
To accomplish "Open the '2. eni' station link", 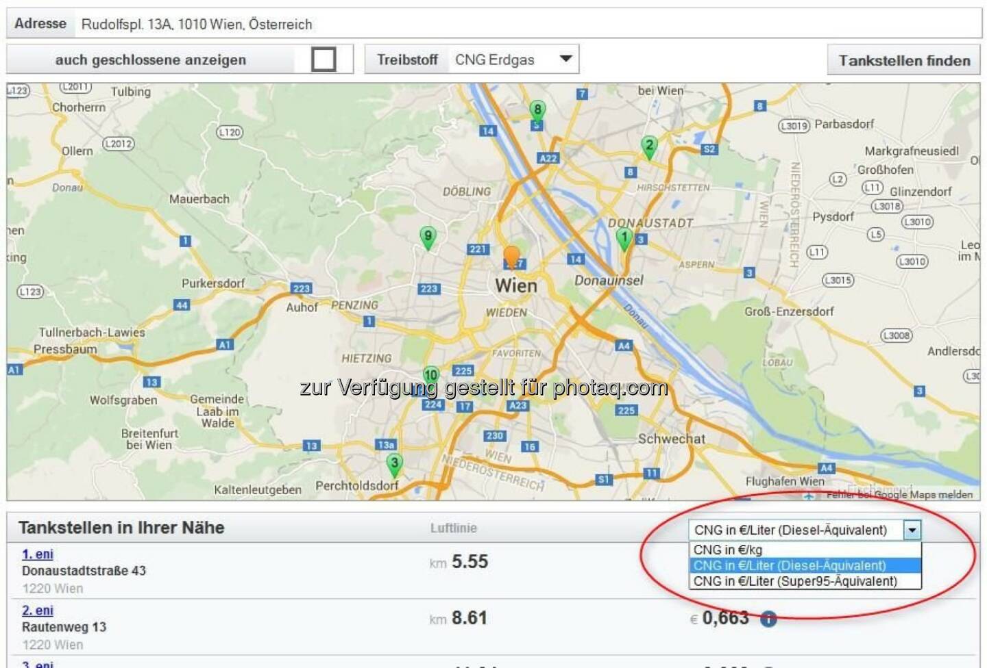I will point(38,611).
